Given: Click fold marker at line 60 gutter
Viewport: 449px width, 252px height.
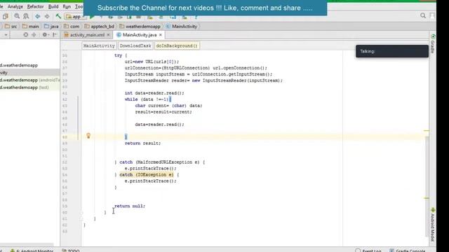Looking at the screenshot, I should point(81,213).
